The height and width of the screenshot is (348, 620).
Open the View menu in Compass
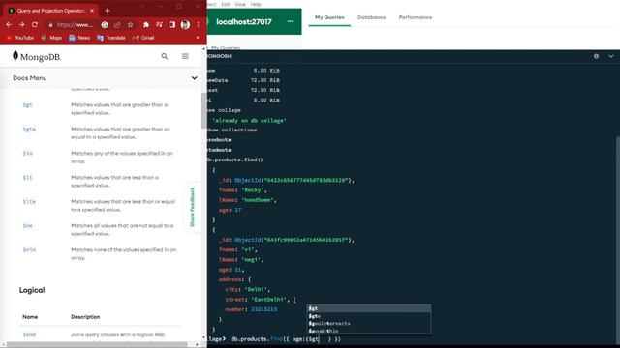point(240,4)
